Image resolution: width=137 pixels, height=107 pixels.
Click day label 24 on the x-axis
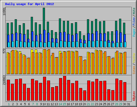[100, 104]
